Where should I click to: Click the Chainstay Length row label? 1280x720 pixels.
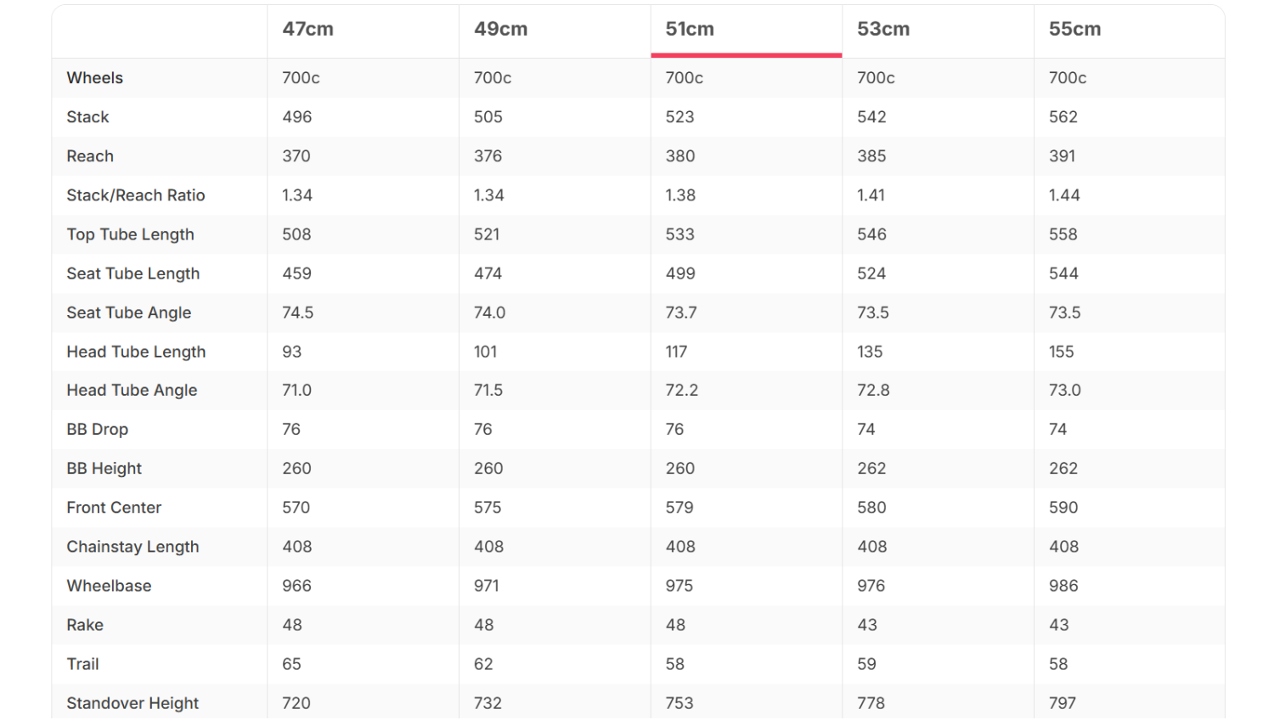(133, 547)
